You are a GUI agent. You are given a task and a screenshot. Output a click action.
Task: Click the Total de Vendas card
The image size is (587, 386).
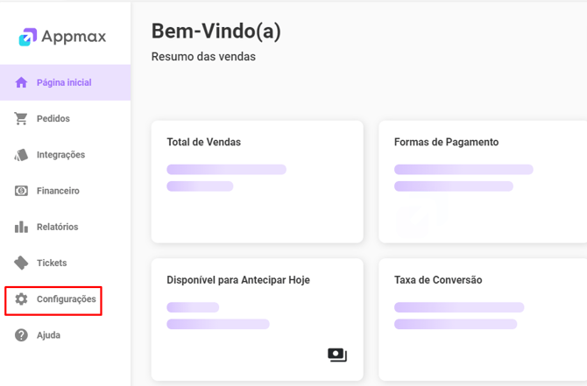(257, 181)
